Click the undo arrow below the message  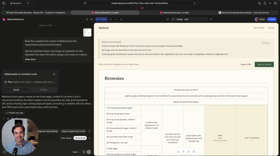point(4,119)
